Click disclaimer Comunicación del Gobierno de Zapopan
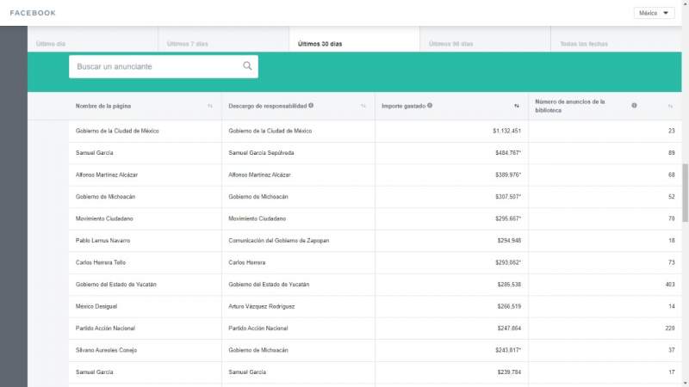The height and width of the screenshot is (387, 689). [278, 241]
